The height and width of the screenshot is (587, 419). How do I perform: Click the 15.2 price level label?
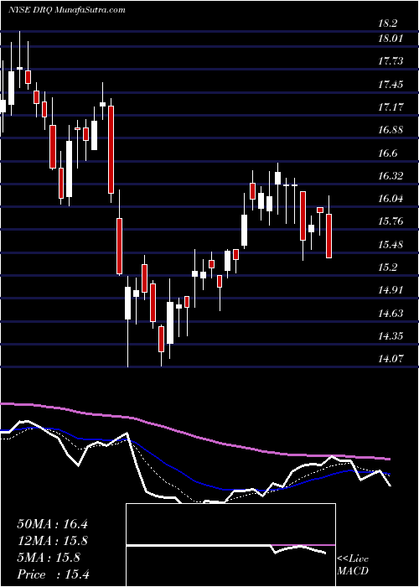[387, 268]
